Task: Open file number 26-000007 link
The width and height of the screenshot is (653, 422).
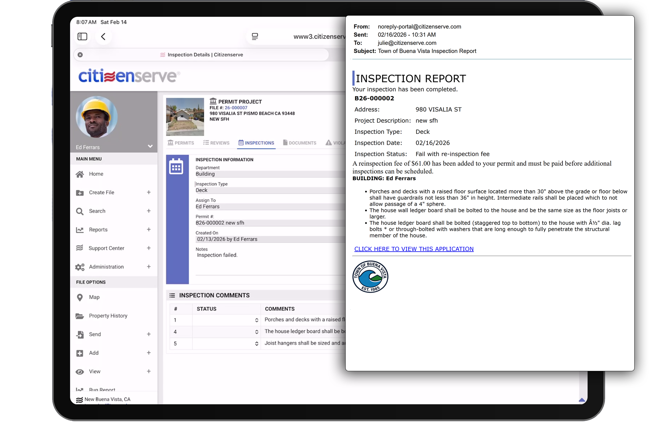Action: 236,107
